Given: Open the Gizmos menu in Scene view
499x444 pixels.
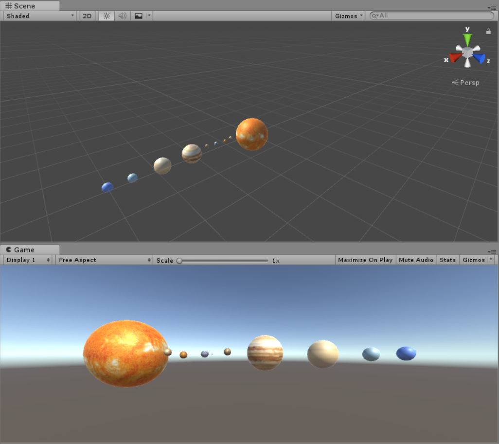Looking at the screenshot, I should tap(348, 16).
